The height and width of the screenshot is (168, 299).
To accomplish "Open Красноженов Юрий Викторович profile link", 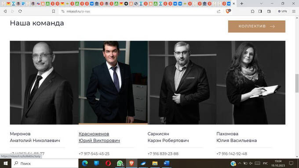I will point(99,137).
